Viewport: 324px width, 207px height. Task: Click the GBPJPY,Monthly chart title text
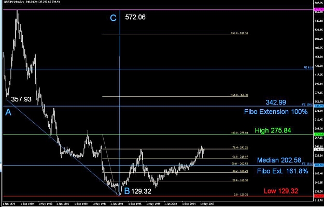(14, 2)
